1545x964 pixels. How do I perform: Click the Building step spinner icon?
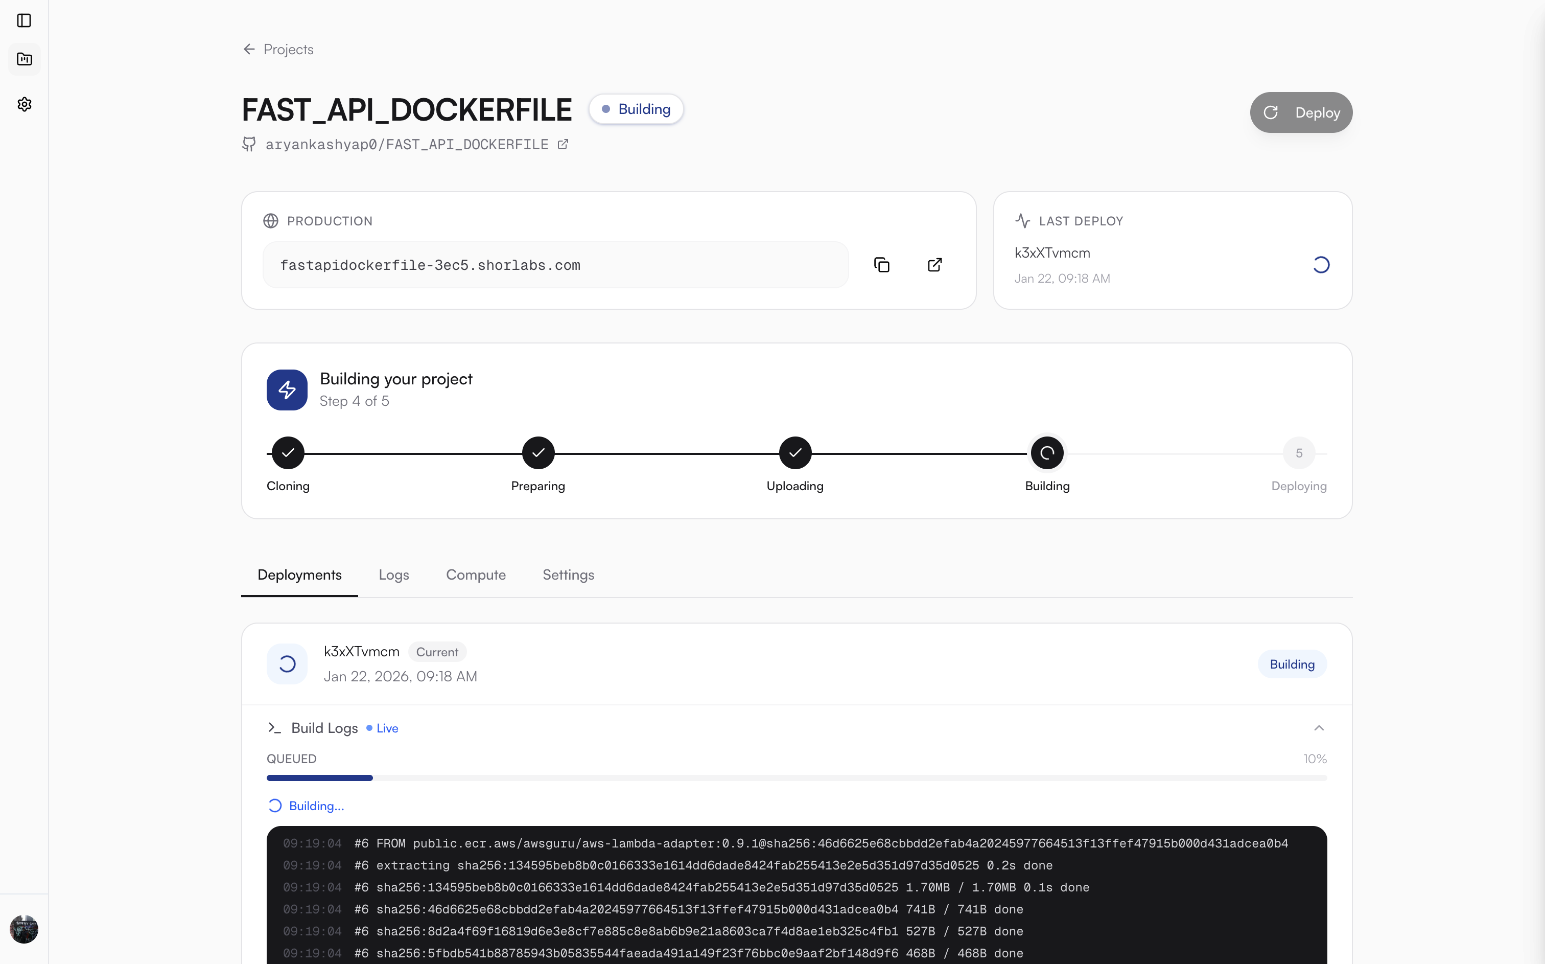click(1047, 453)
